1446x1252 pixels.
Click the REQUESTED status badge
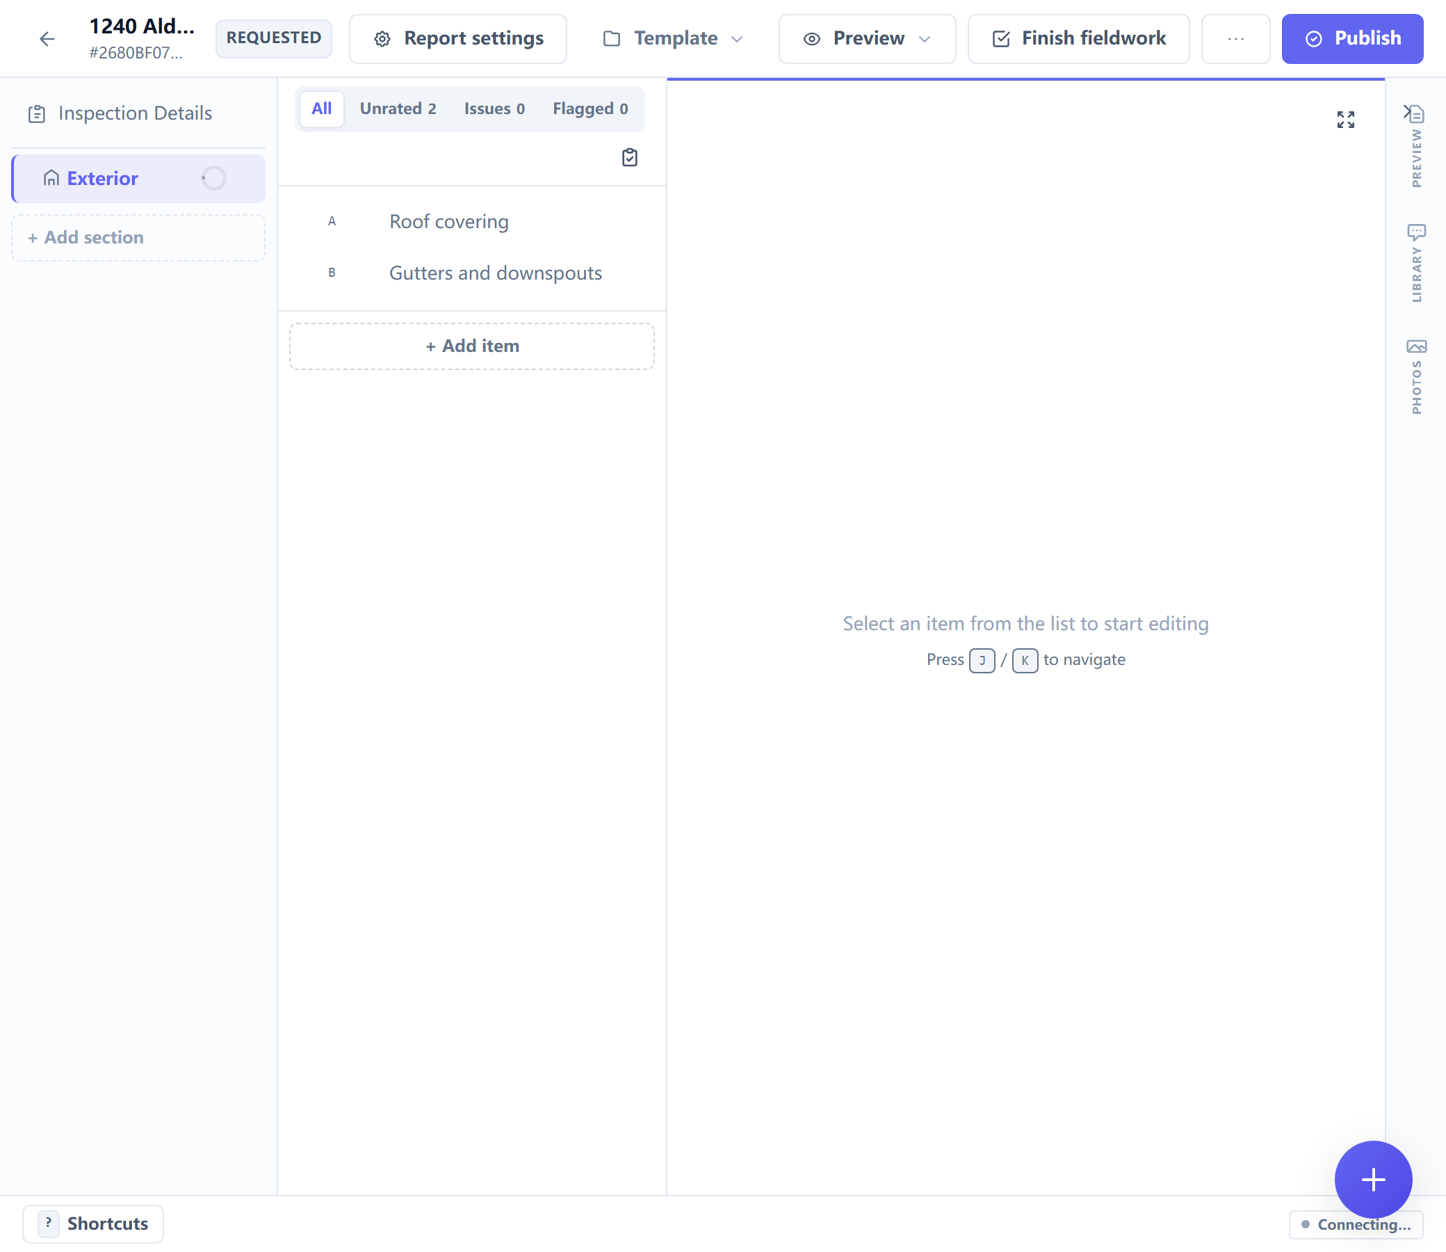click(x=274, y=38)
